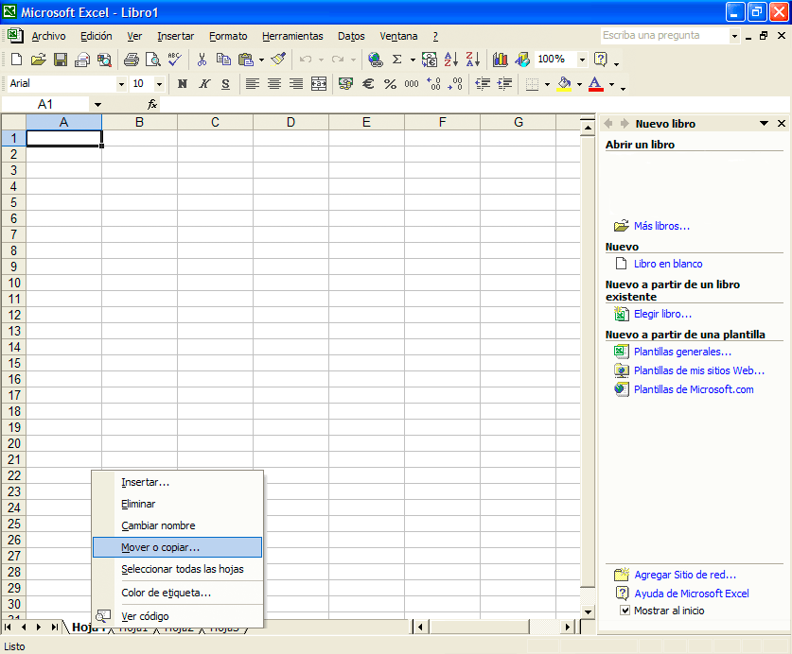792x654 pixels.
Task: Choose Mover o copiar from the context menu
Action: click(x=177, y=547)
